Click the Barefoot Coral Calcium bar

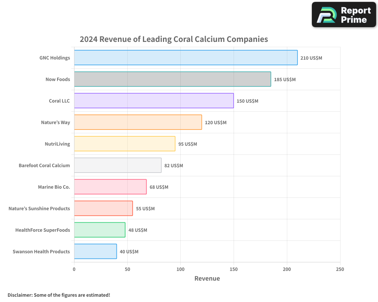[x=117, y=165]
